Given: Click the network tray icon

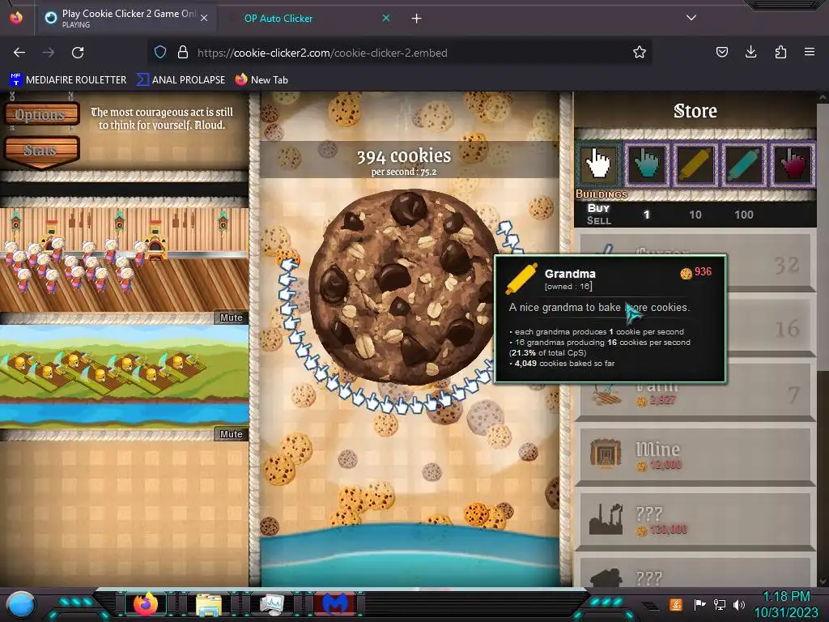Looking at the screenshot, I should (x=719, y=604).
